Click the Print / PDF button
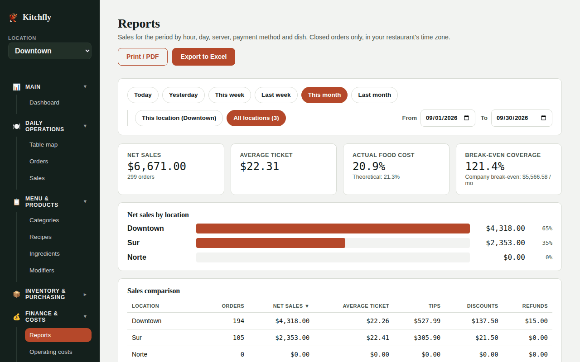The width and height of the screenshot is (580, 362). (x=143, y=57)
